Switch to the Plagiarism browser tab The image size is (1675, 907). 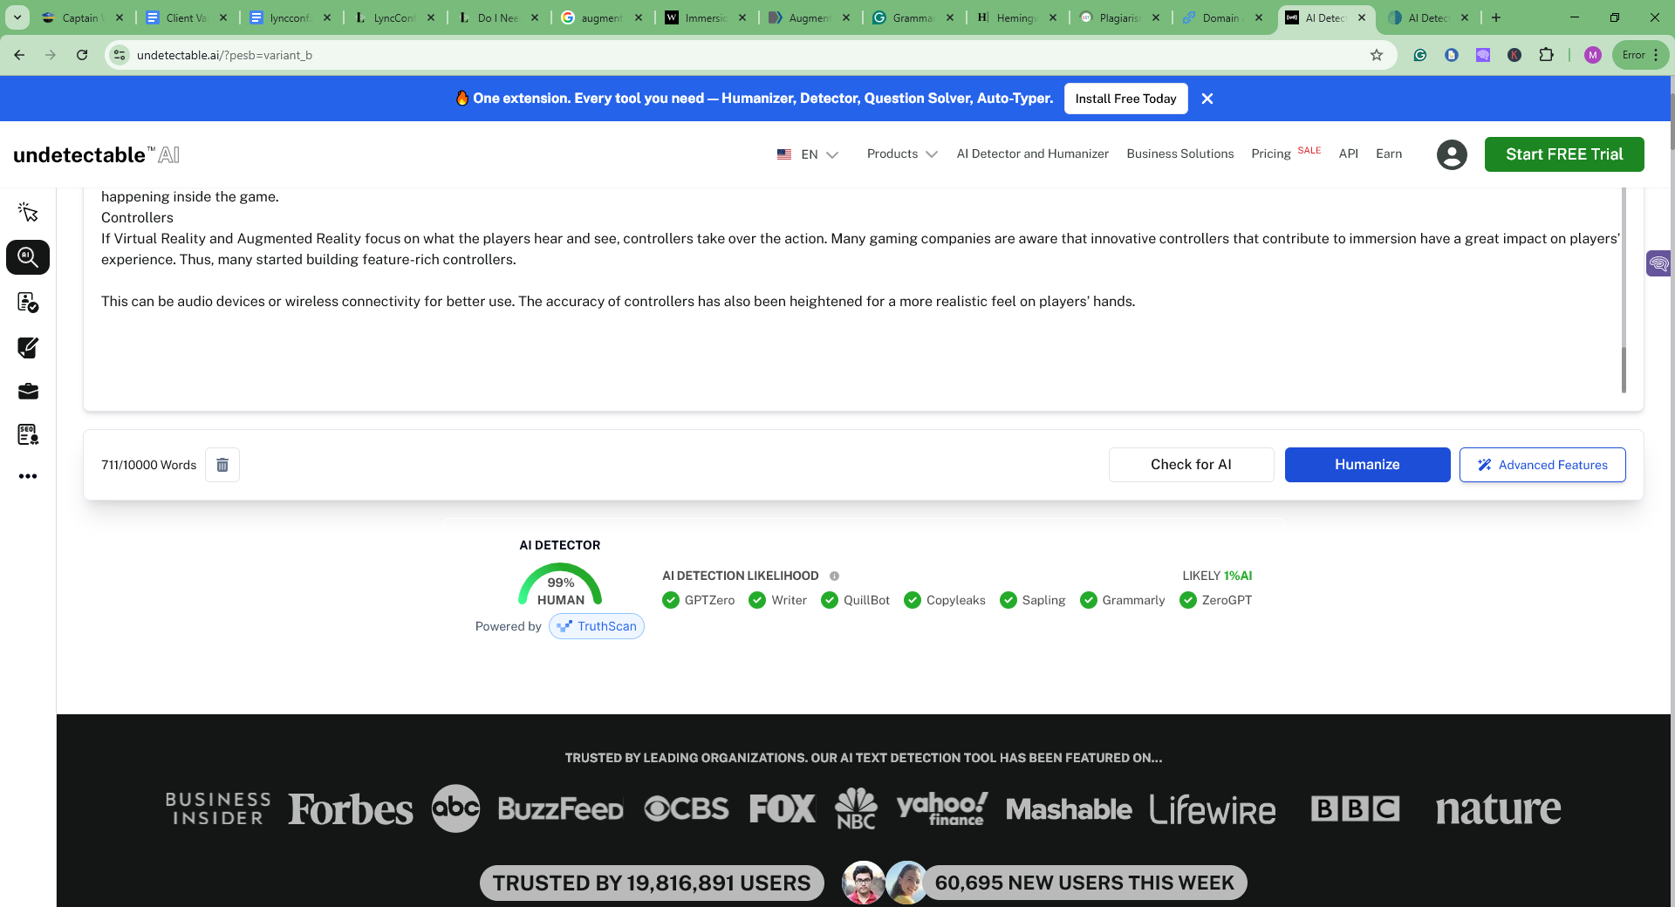pos(1119,17)
